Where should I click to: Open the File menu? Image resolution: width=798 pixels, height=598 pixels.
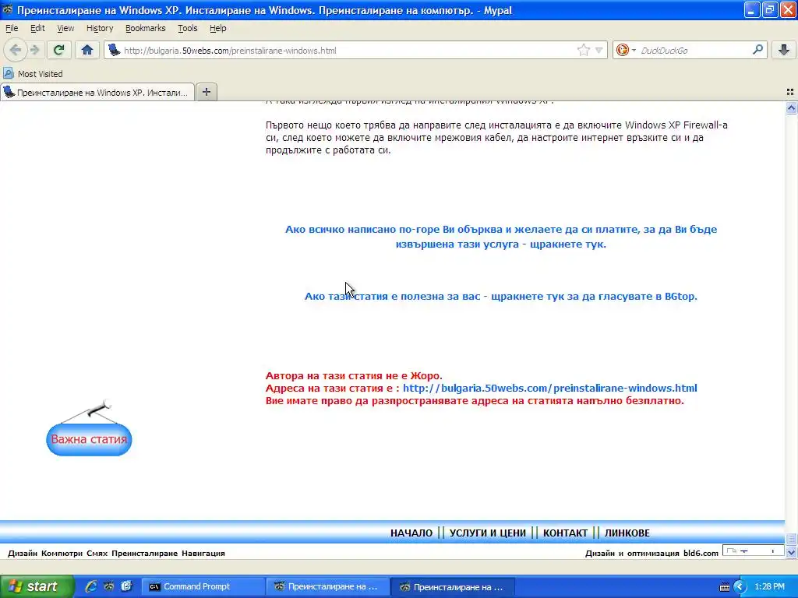tap(12, 29)
